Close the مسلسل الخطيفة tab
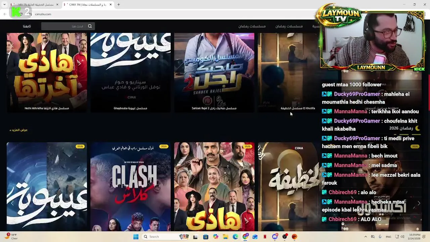The image size is (430, 242). [x=57, y=5]
